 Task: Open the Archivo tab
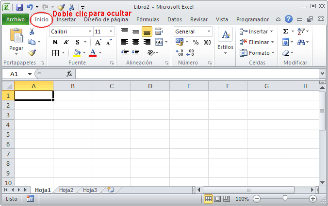(16, 19)
